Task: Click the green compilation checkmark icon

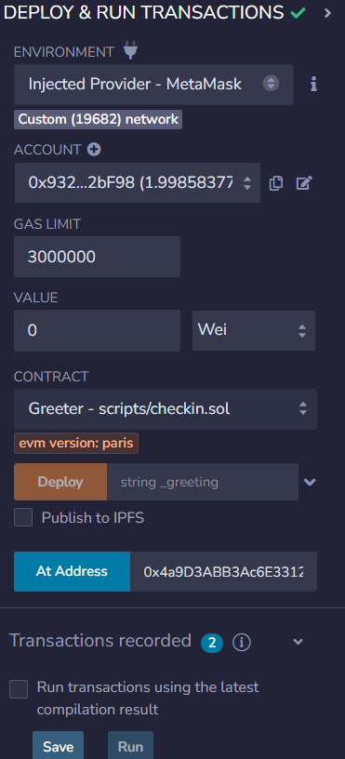Action: click(x=299, y=13)
